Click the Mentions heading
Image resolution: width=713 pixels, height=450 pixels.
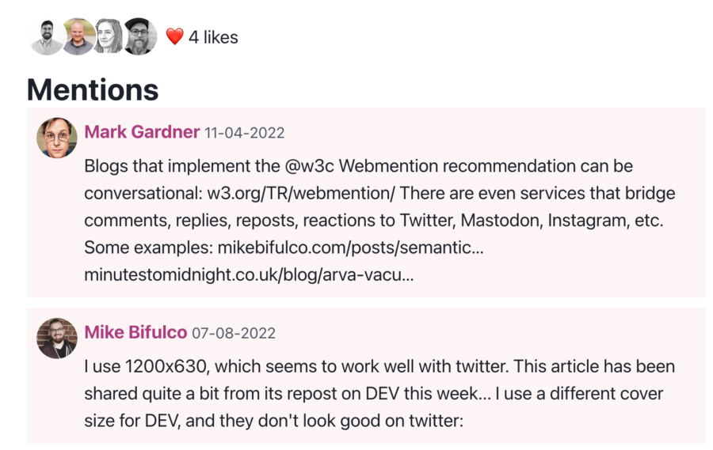pos(93,89)
